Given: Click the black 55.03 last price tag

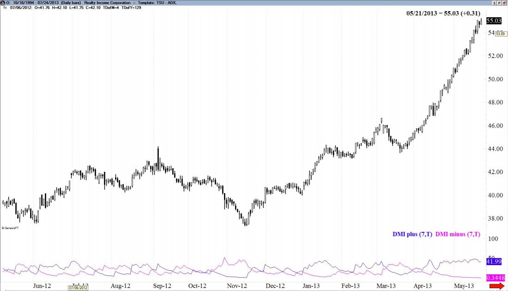Looking at the screenshot, I should [x=494, y=21].
